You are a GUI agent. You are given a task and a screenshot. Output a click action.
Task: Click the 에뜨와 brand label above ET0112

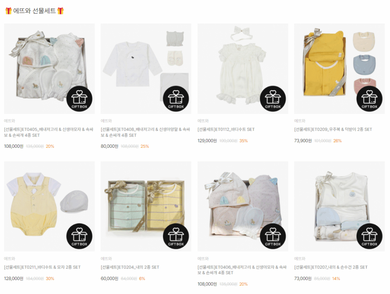point(203,121)
